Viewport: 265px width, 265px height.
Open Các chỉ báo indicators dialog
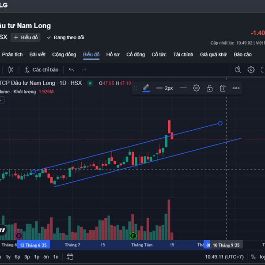click(42, 70)
